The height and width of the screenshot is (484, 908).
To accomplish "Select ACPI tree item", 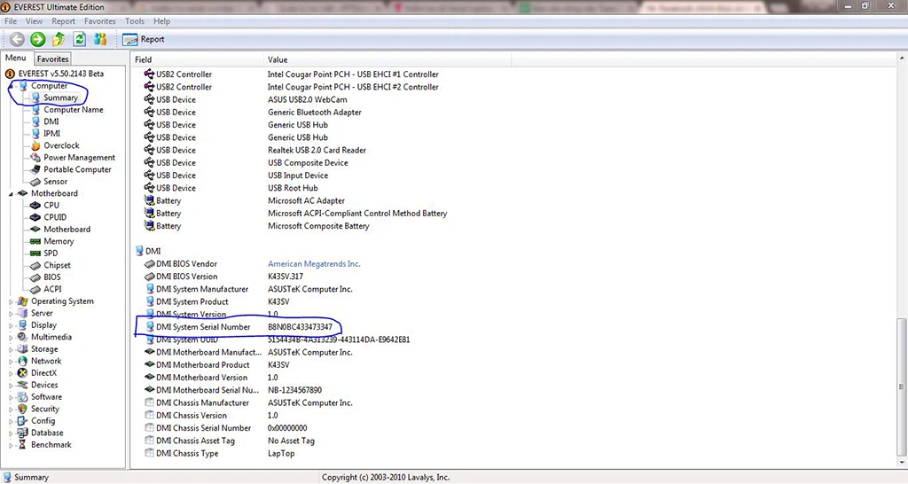I will [x=52, y=289].
